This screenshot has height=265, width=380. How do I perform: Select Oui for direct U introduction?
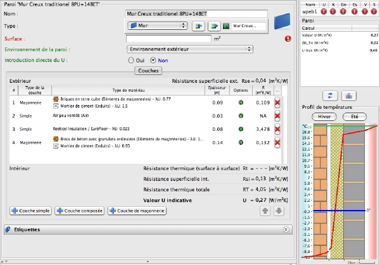(x=132, y=60)
